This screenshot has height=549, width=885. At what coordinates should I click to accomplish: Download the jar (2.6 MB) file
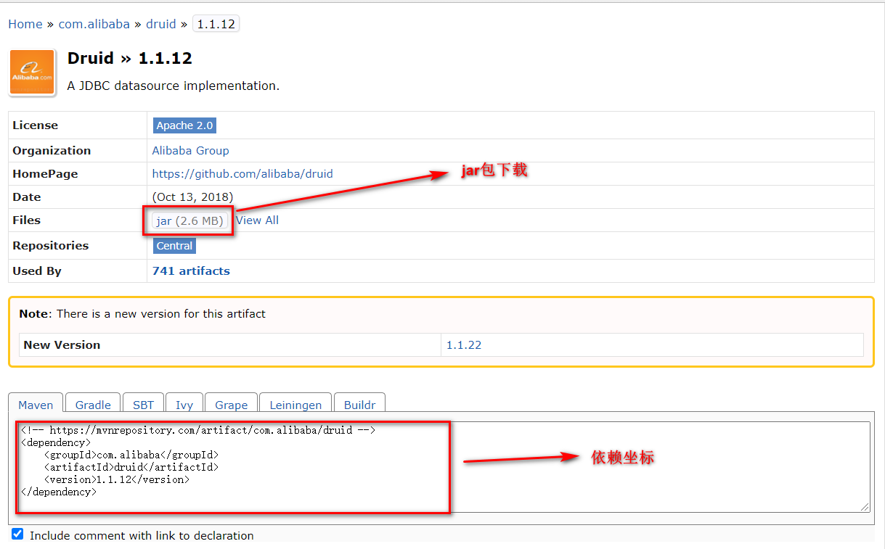tap(189, 220)
